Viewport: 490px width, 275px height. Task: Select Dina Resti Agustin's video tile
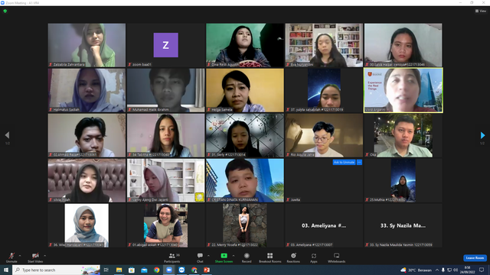coord(245,45)
